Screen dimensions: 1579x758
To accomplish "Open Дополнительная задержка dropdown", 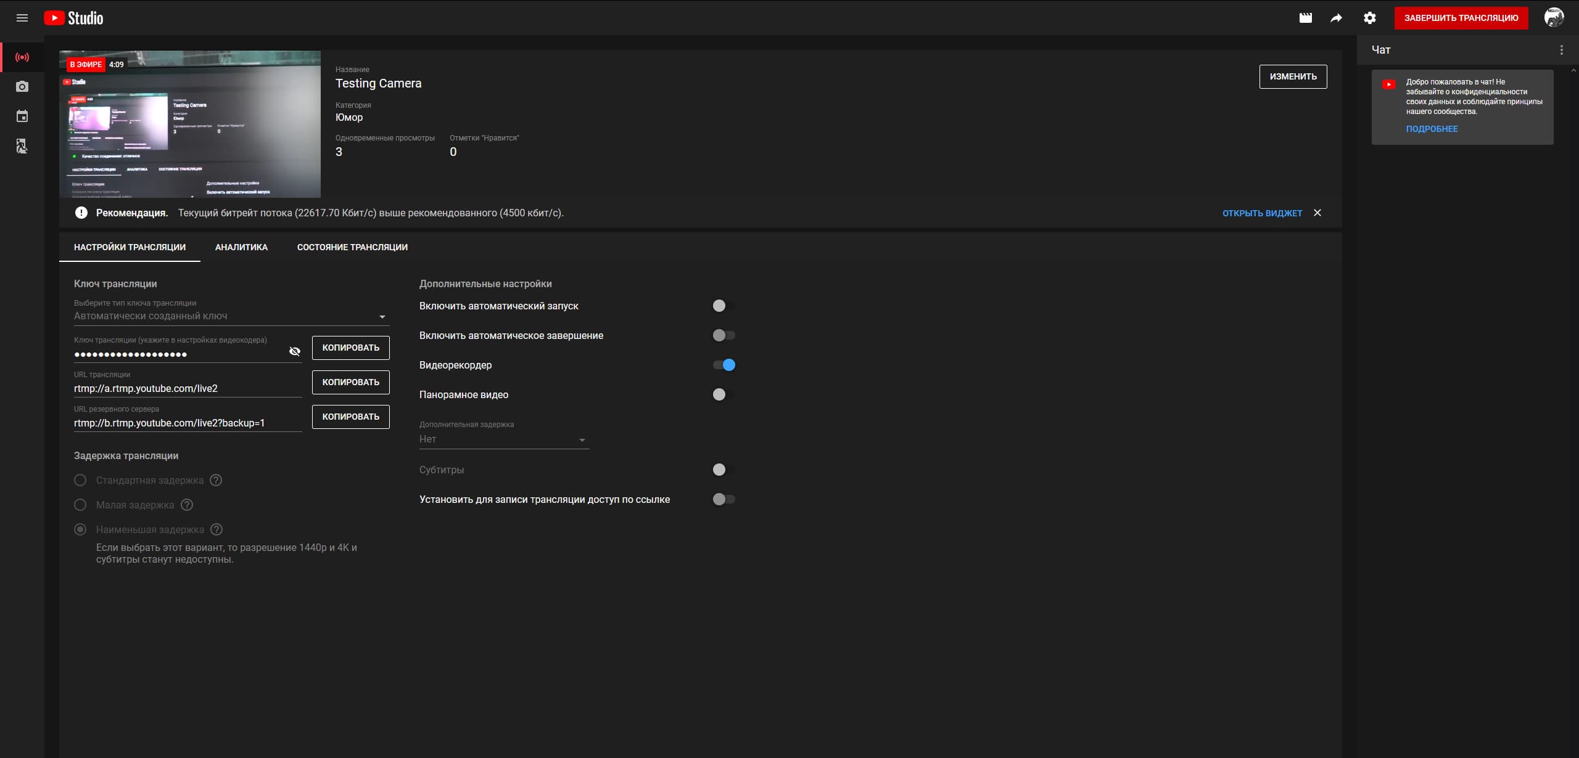I will coord(503,439).
